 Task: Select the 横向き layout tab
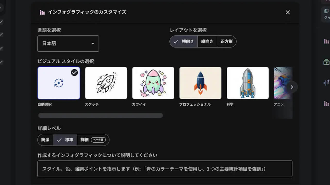[x=184, y=41]
